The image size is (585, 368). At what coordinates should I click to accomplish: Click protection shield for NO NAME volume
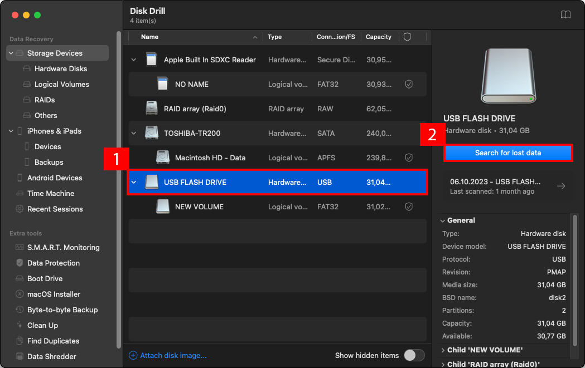(409, 84)
